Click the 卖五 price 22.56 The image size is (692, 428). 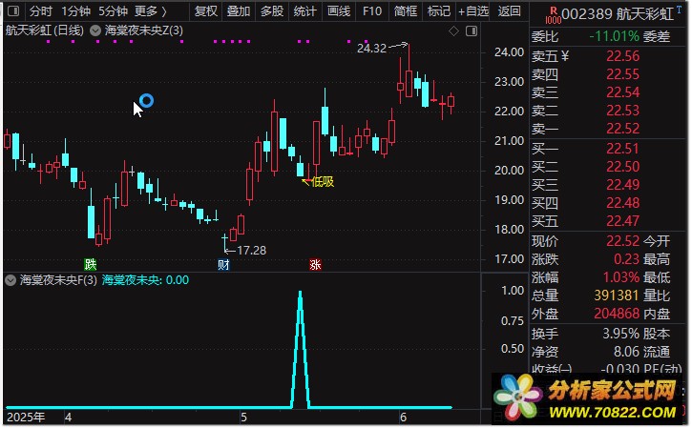click(622, 56)
